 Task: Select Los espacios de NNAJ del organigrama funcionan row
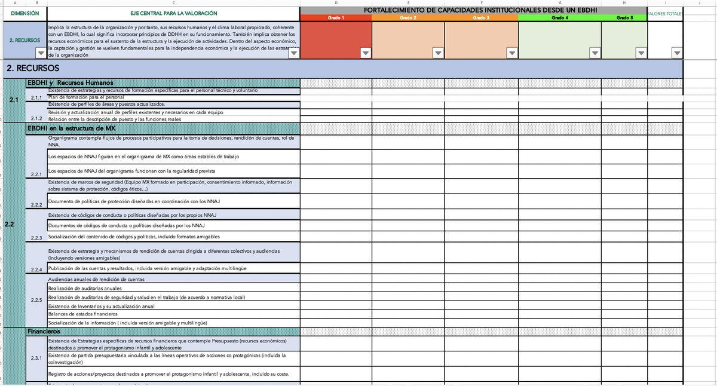coord(173,171)
